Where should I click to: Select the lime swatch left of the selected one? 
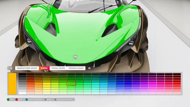point(63,84)
